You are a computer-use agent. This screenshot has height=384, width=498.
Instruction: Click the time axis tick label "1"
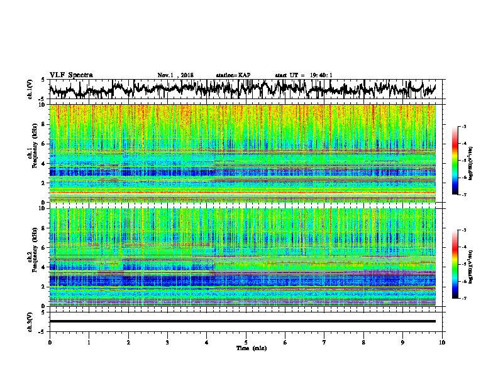(x=89, y=343)
